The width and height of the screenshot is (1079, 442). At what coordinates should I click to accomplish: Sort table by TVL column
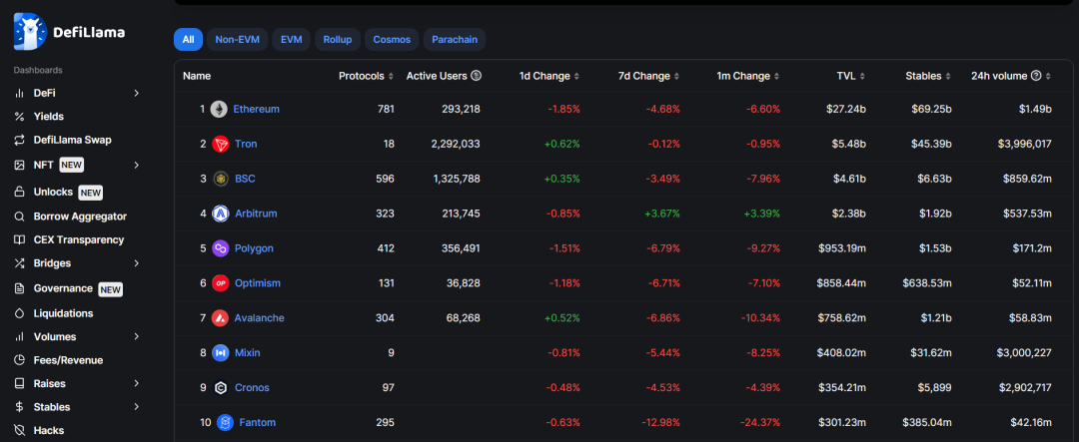pyautogui.click(x=851, y=76)
